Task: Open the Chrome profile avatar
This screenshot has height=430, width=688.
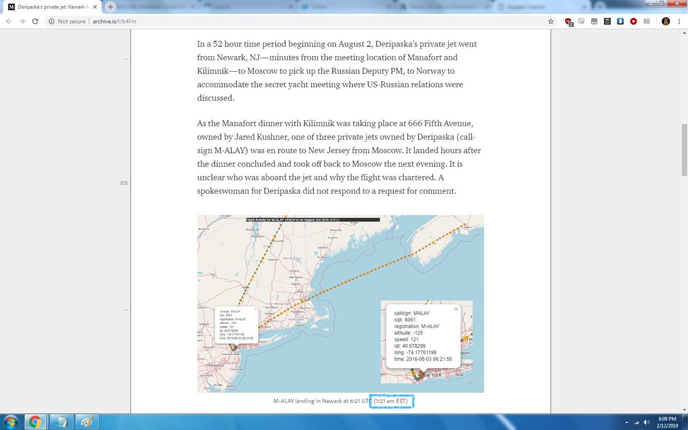Action: point(666,21)
